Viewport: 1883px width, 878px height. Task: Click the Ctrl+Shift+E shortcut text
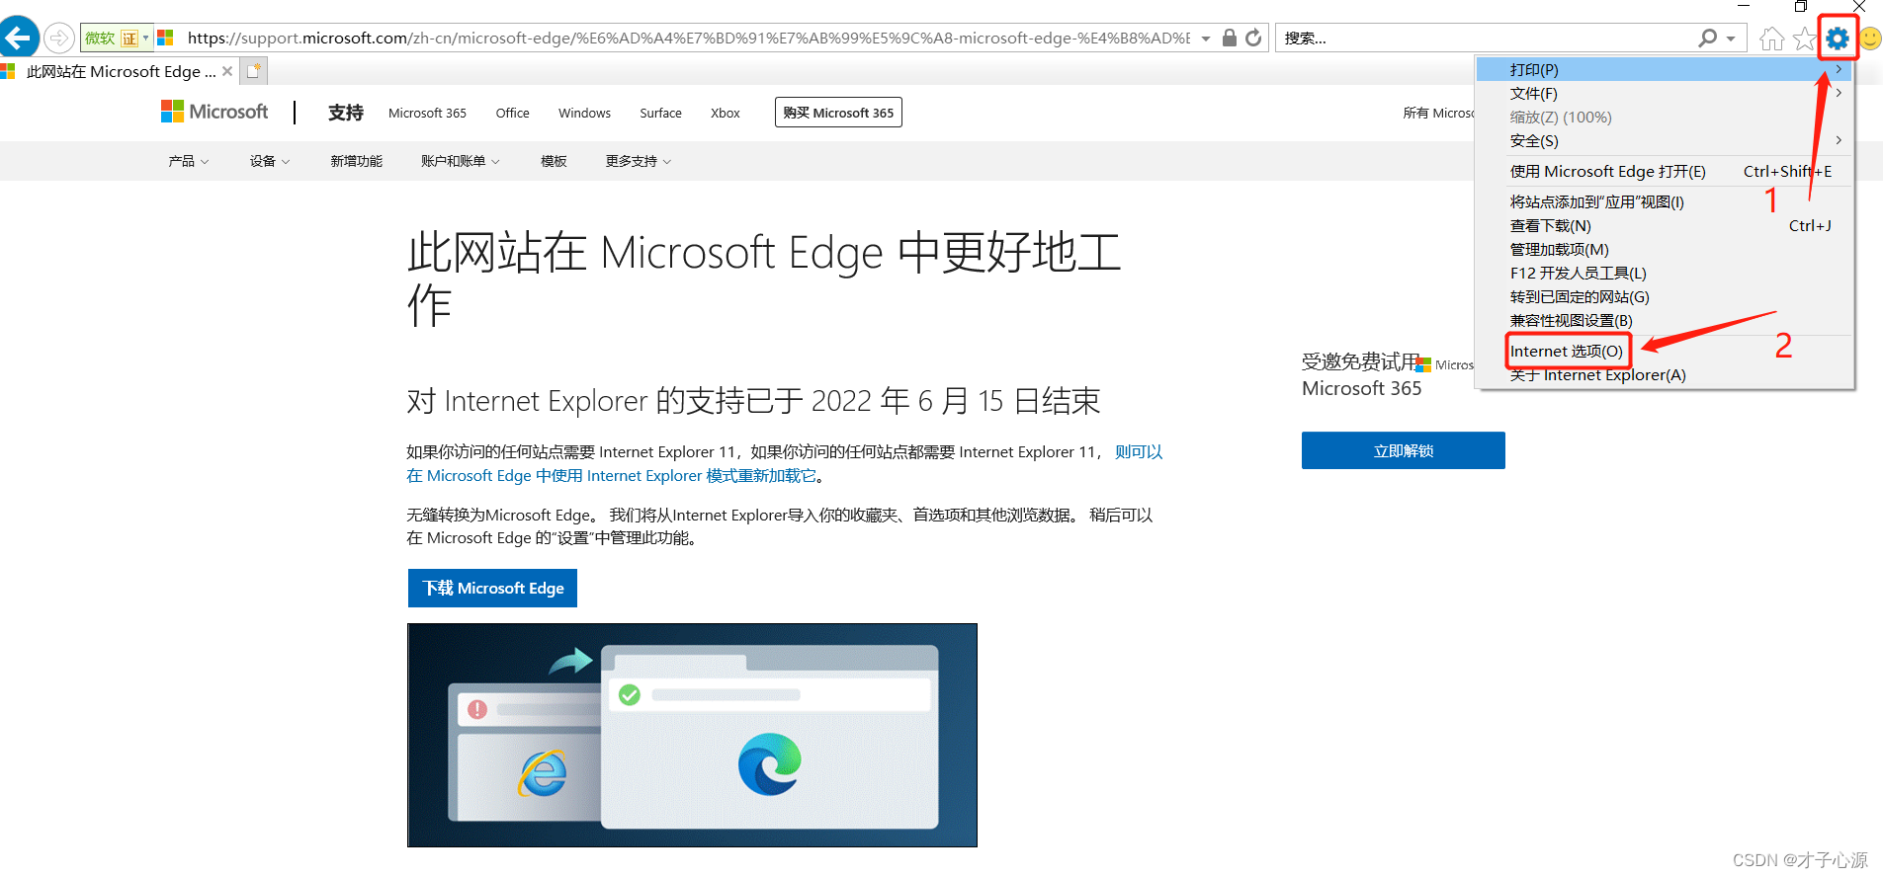click(1787, 171)
